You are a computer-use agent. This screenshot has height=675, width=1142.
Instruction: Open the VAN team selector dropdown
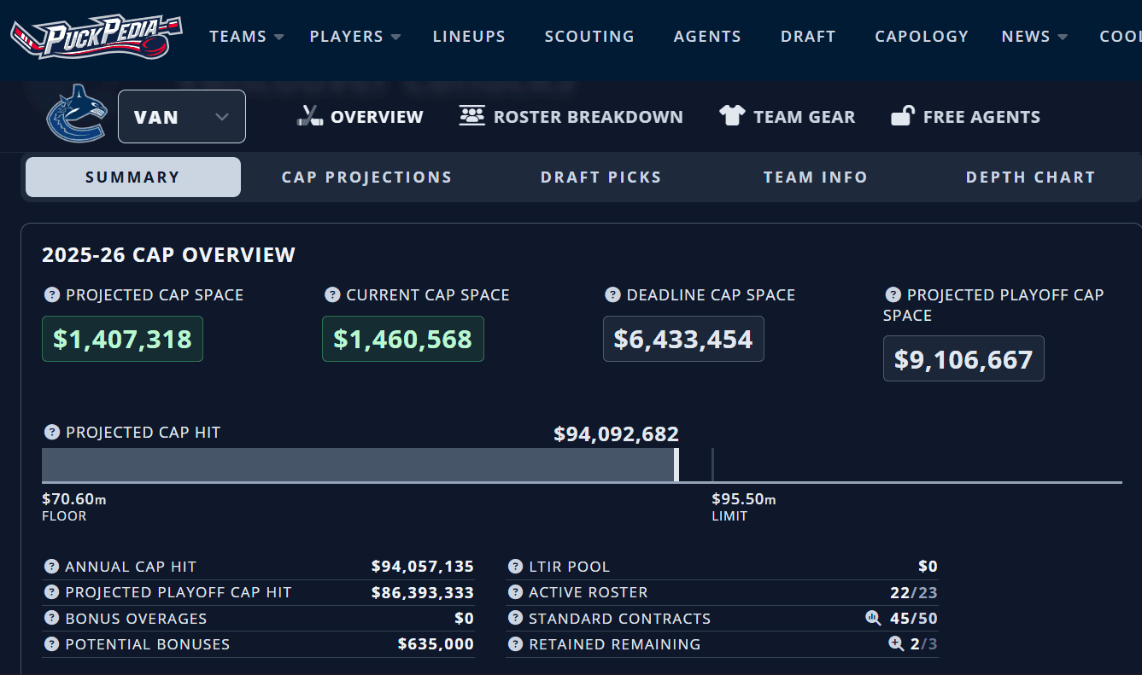pos(182,117)
